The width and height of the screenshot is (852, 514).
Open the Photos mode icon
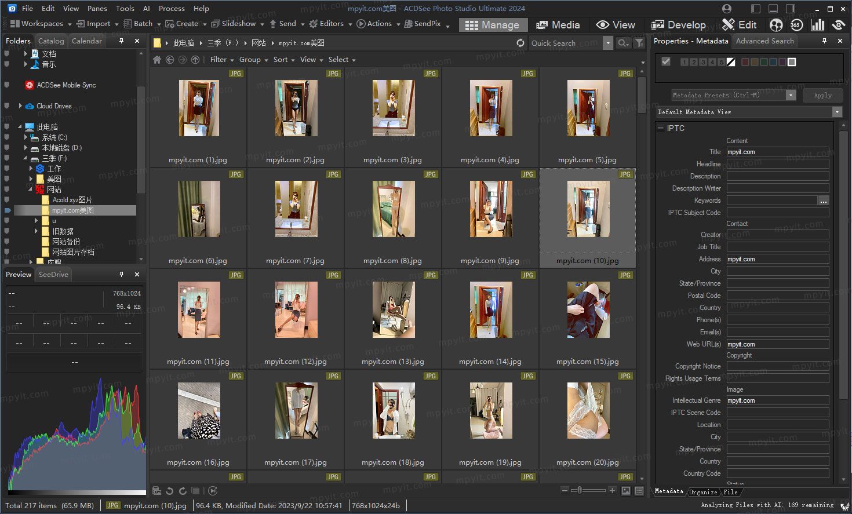tap(776, 25)
